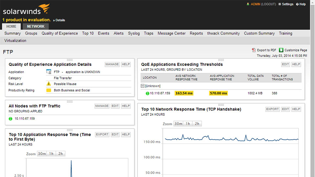Grab drag handle of Application Response Time panel
315x177 pixels.
[70, 130]
